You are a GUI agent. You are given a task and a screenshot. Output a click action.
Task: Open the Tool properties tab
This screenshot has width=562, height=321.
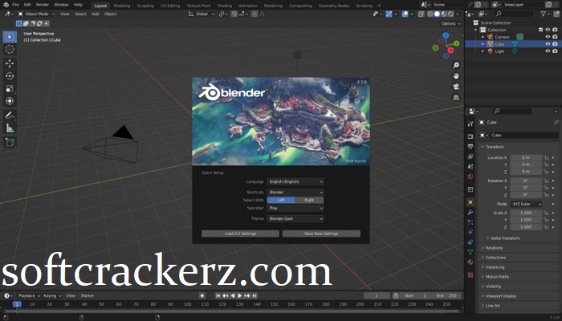click(470, 124)
